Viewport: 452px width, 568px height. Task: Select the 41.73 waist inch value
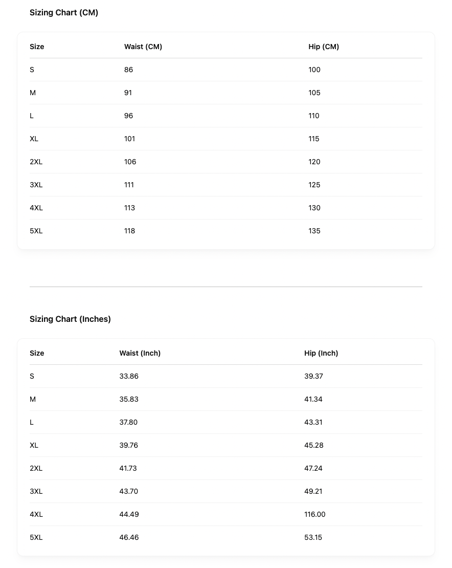coord(128,468)
